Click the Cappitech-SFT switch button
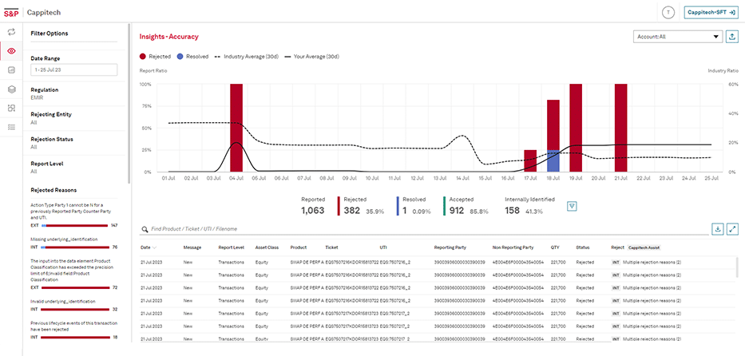 710,12
